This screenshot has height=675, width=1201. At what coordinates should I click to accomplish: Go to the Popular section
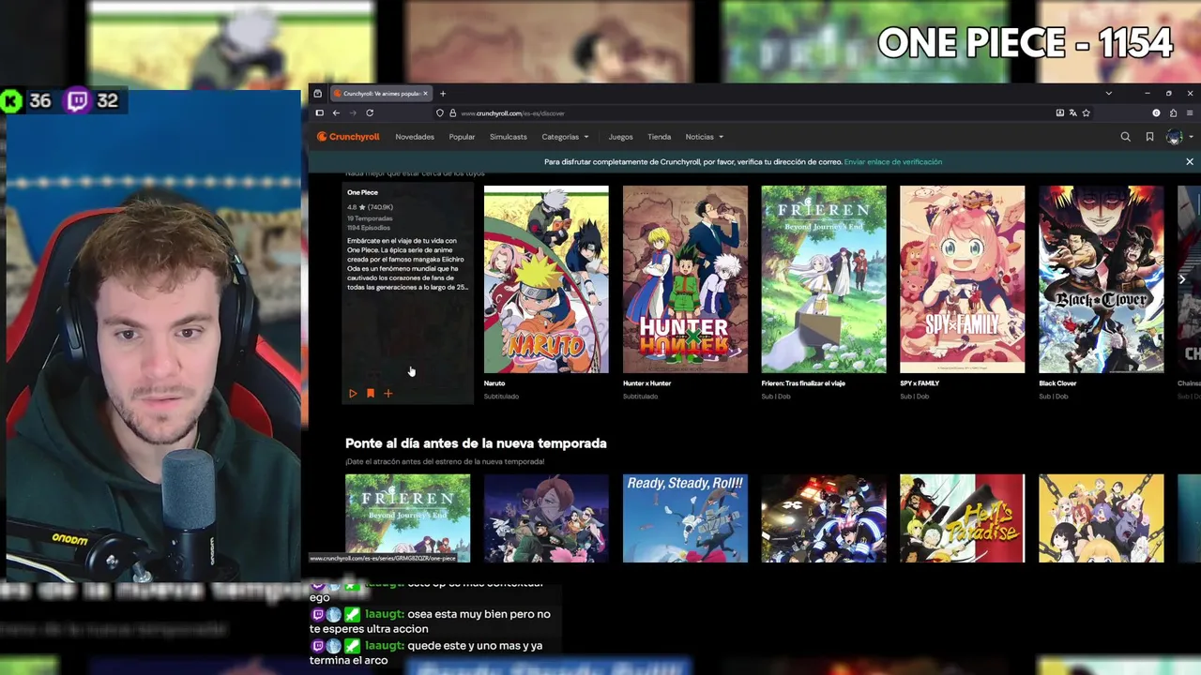(x=462, y=137)
